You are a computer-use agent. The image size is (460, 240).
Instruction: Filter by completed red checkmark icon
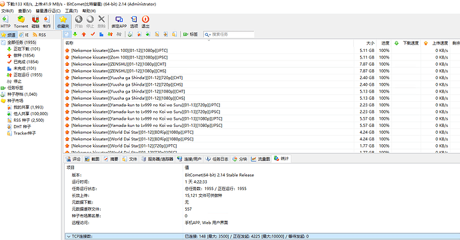coord(93,35)
